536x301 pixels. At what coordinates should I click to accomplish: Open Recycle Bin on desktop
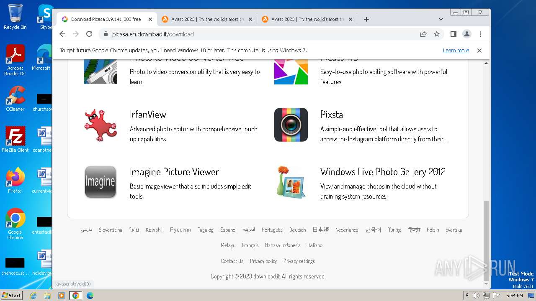pyautogui.click(x=15, y=17)
